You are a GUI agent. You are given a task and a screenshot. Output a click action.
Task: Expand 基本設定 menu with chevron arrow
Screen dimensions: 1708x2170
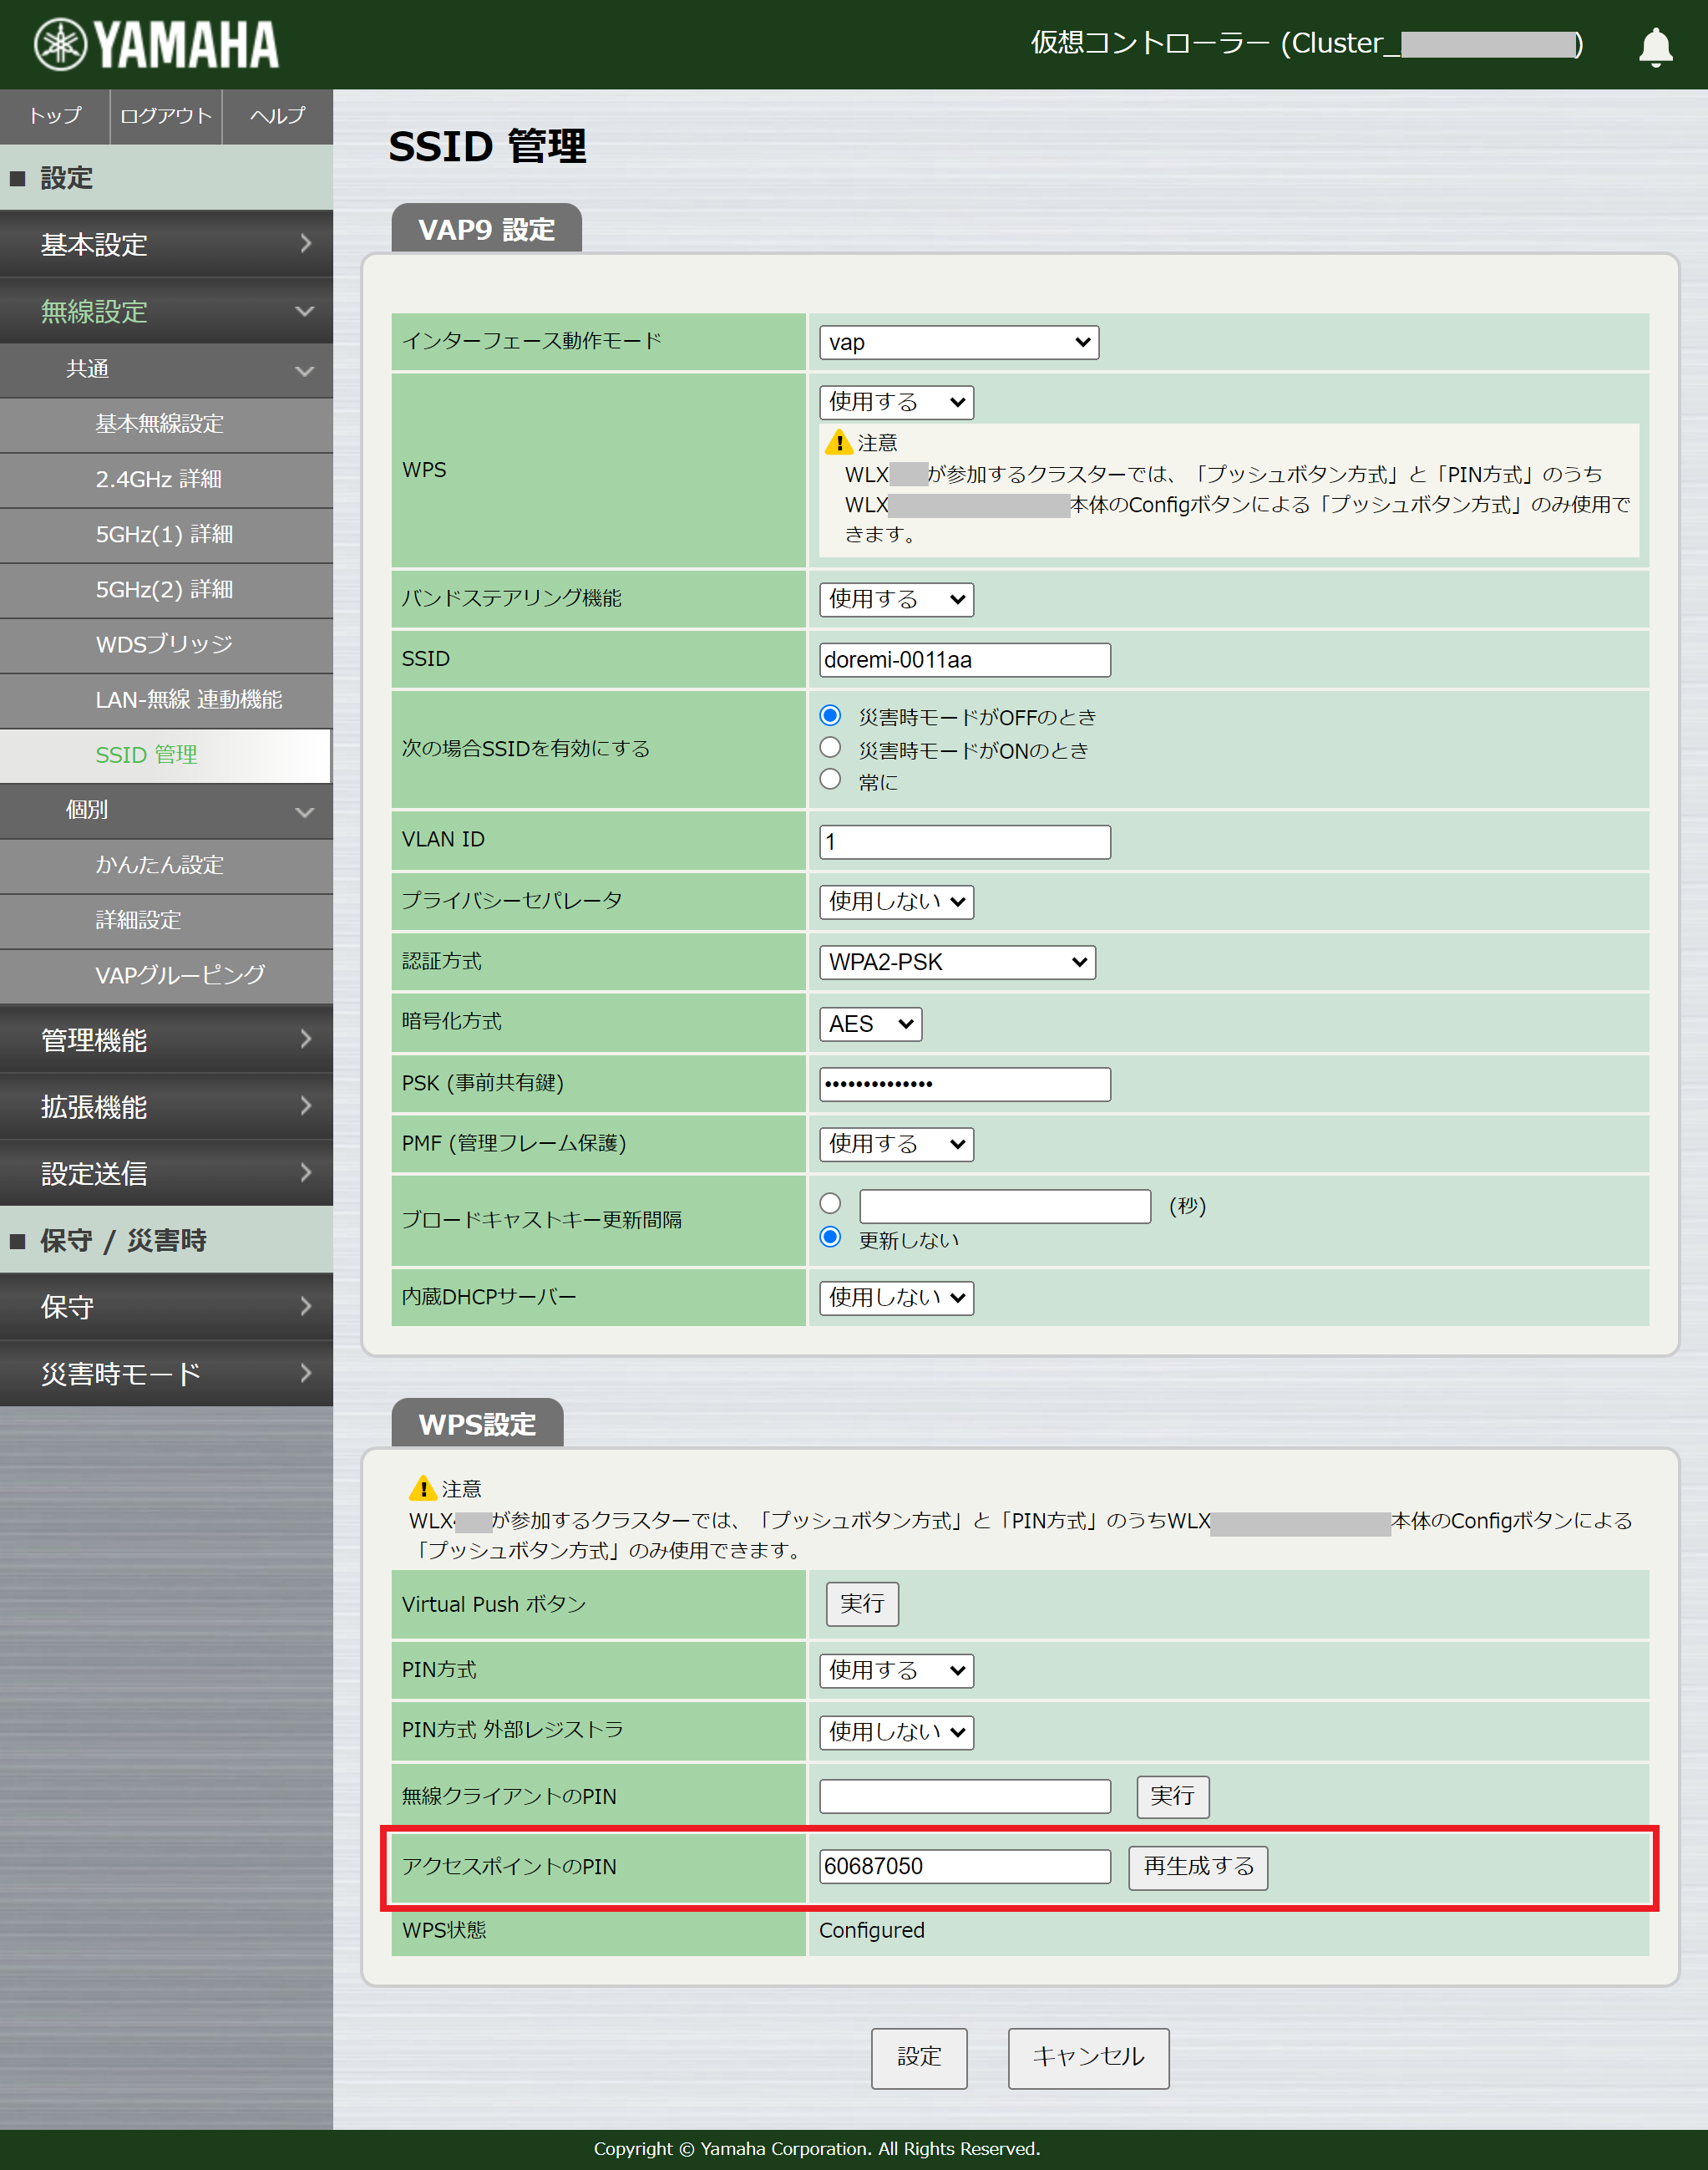(x=305, y=243)
